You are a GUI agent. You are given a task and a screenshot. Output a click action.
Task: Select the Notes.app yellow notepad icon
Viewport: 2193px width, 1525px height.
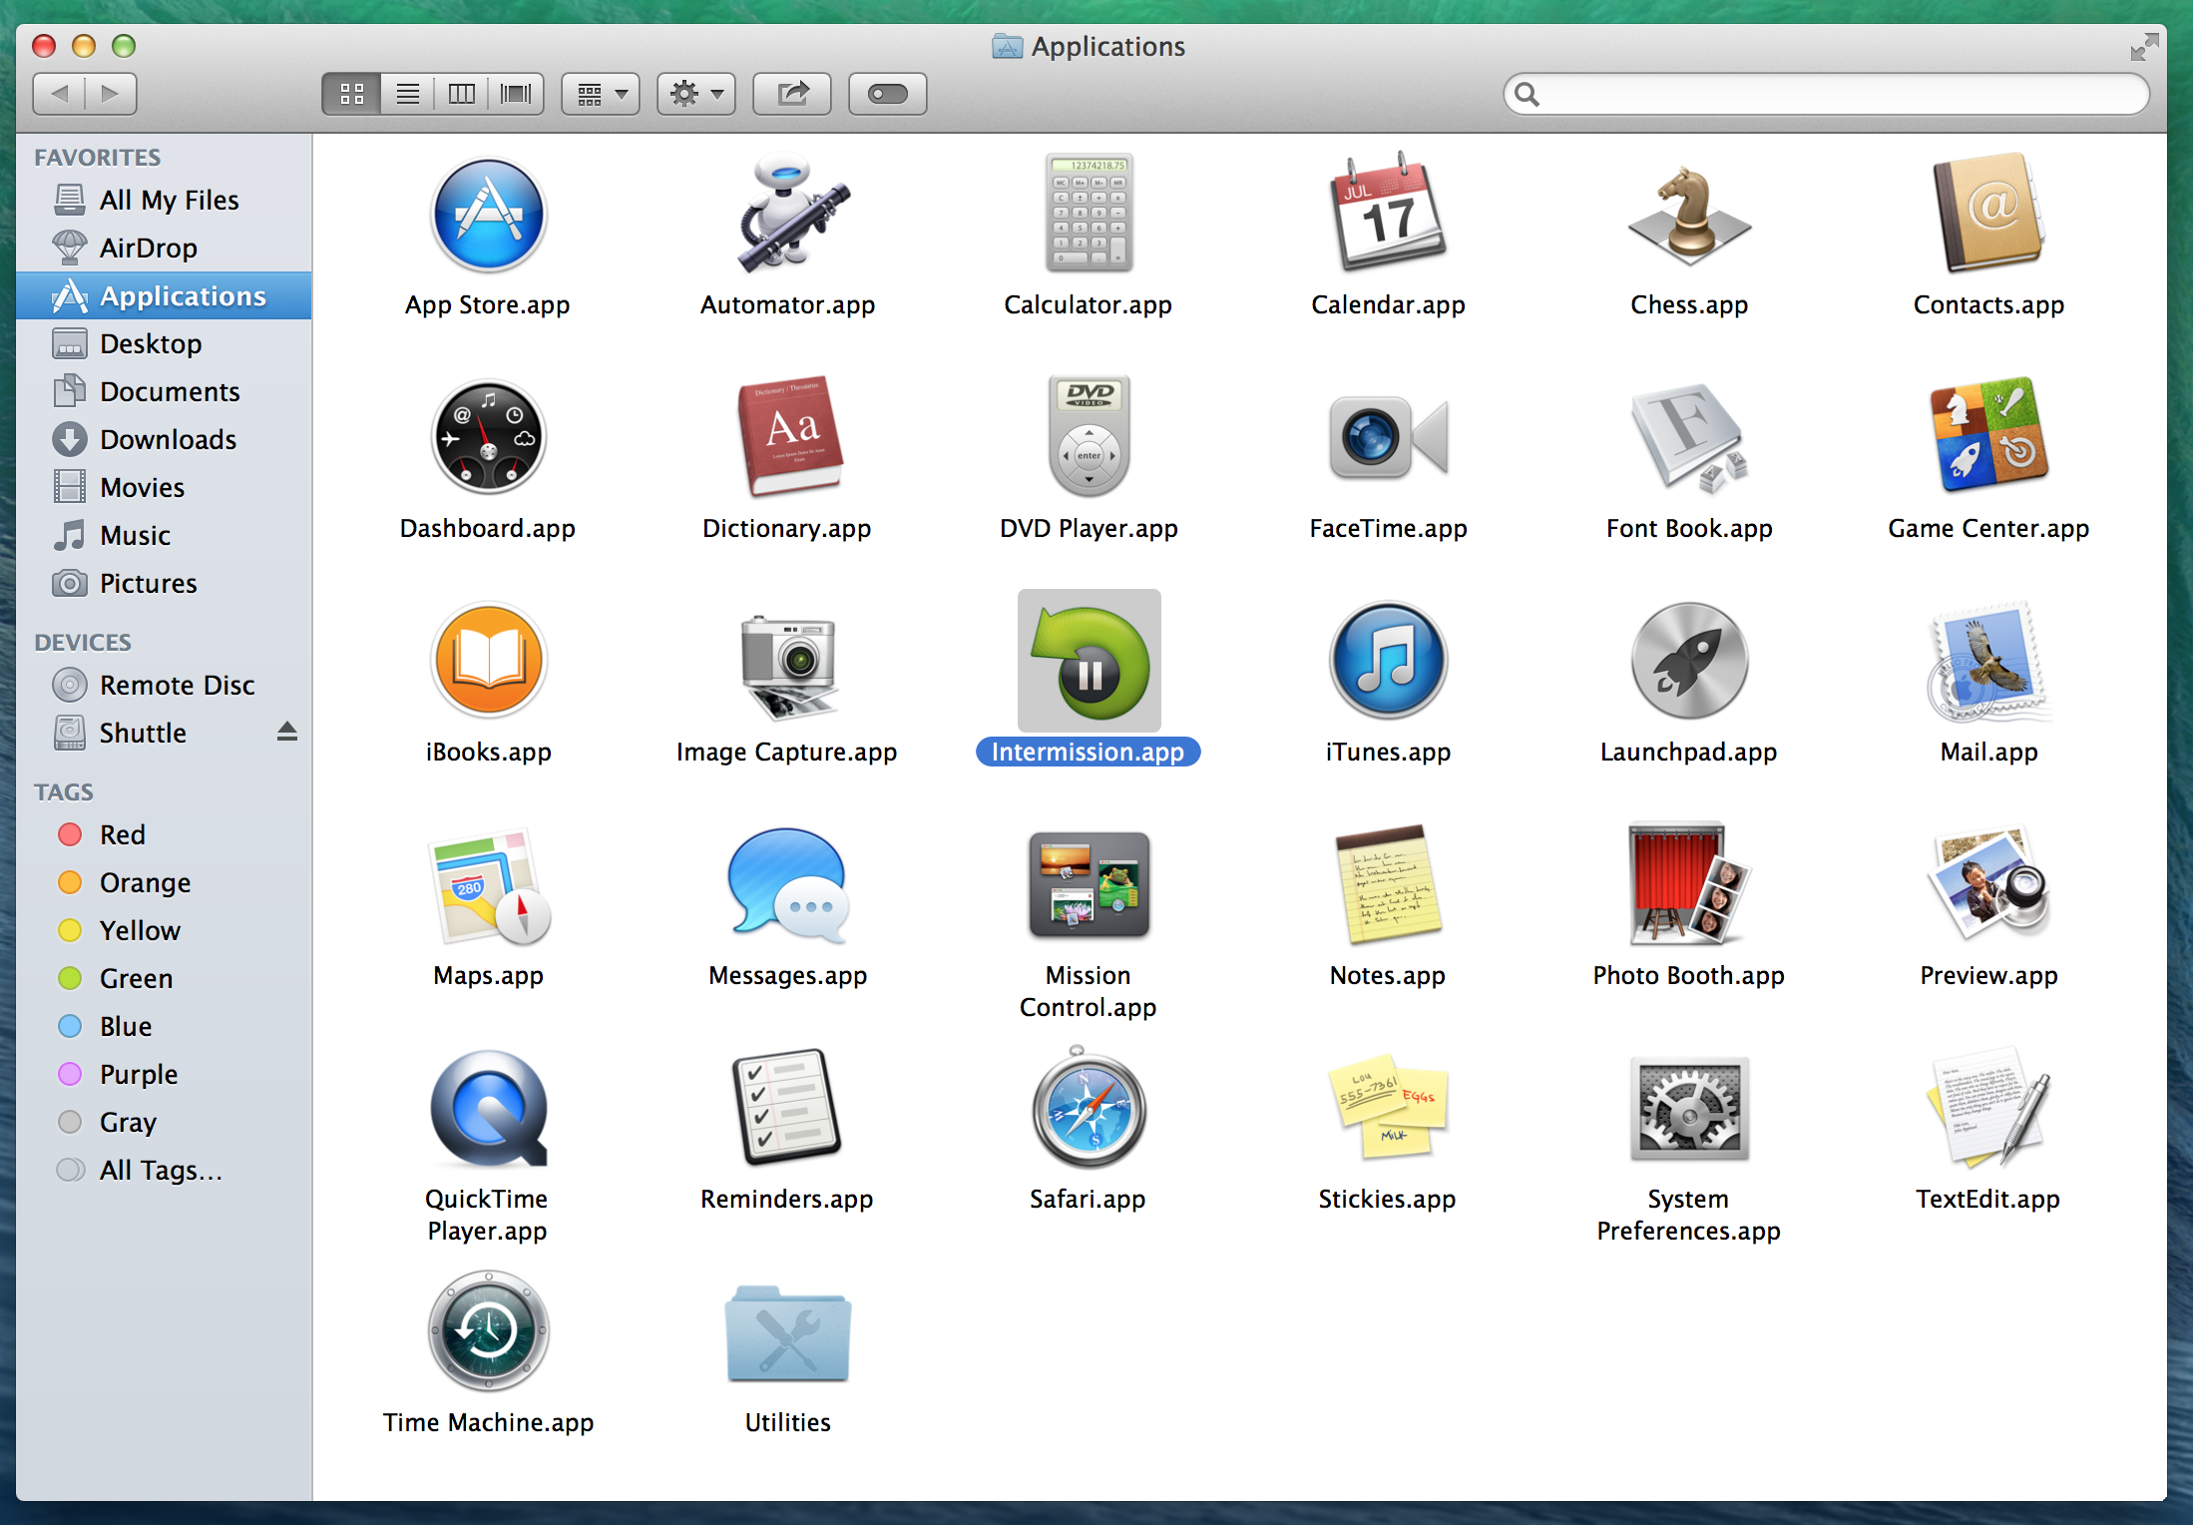click(1389, 884)
